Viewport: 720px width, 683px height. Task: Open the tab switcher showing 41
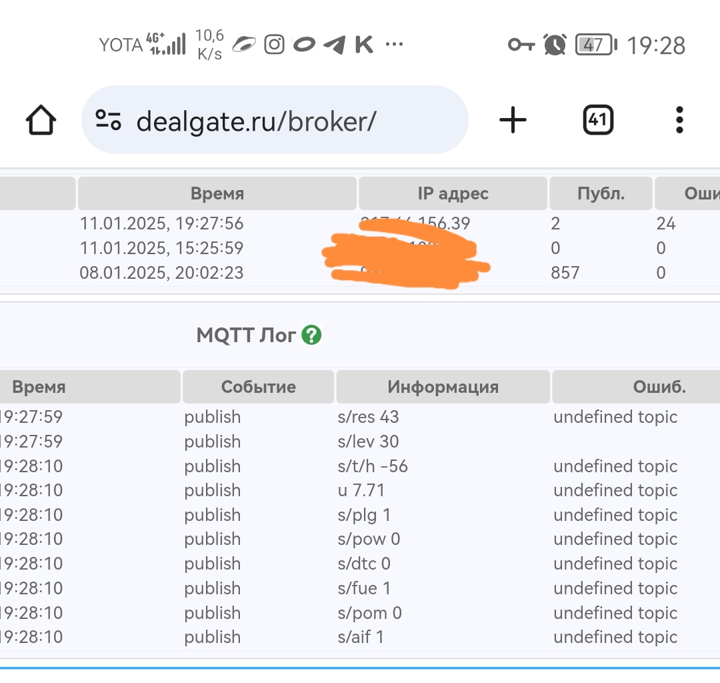[598, 120]
